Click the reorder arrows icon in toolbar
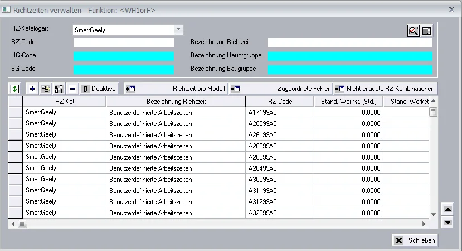 pyautogui.click(x=59, y=89)
